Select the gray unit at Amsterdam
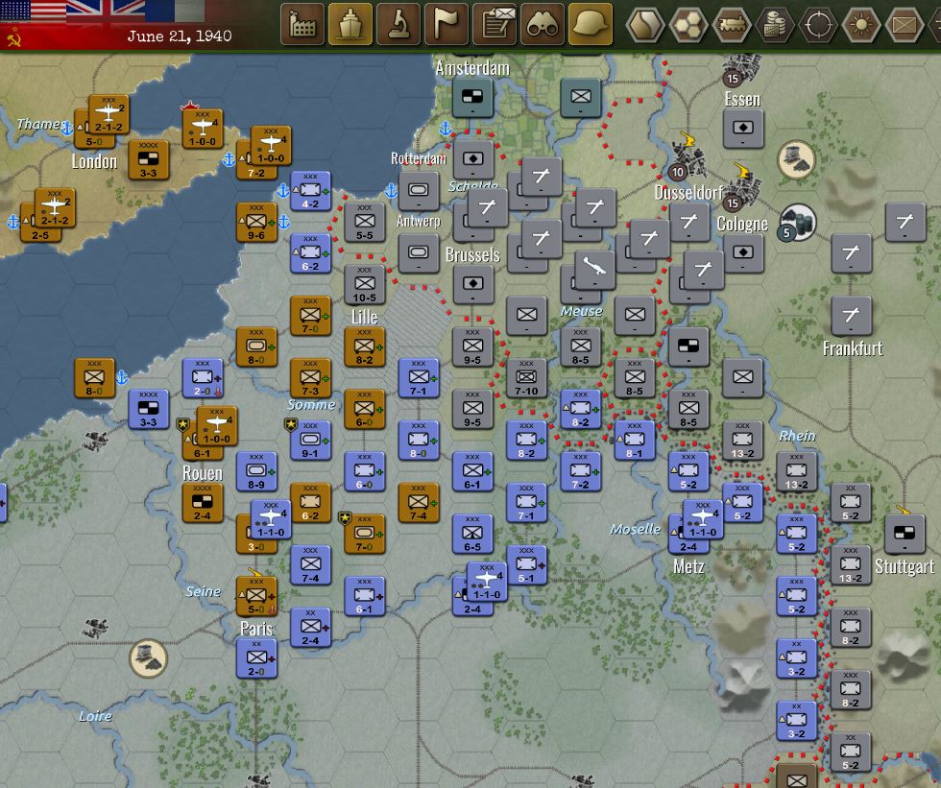The image size is (941, 788). [x=472, y=98]
